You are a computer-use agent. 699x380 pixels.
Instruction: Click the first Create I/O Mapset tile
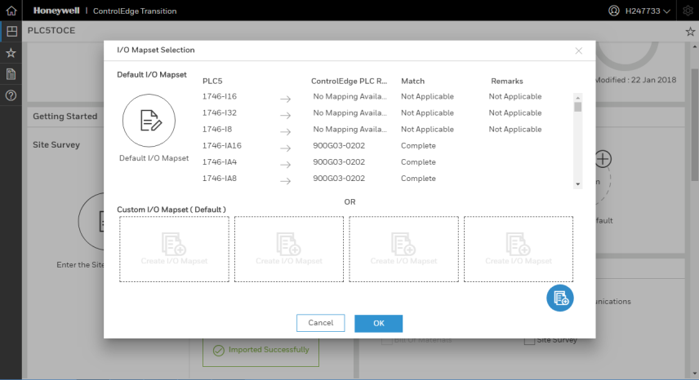174,250
